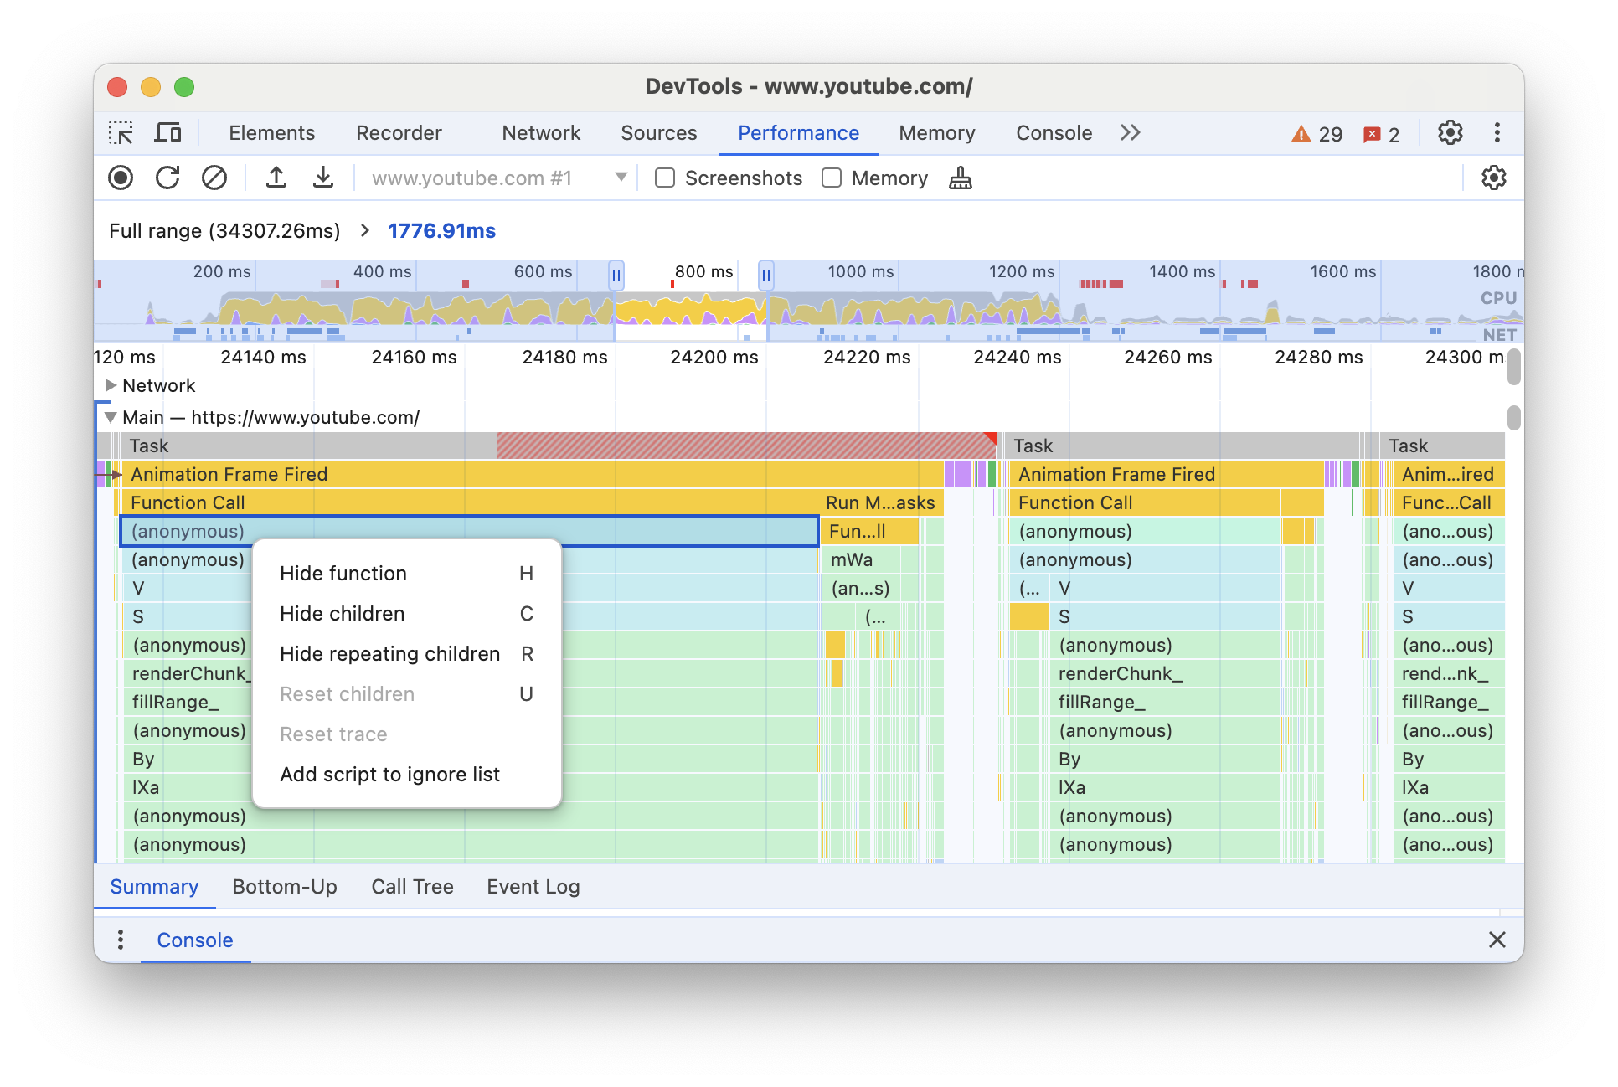Viewport: 1618px width, 1087px height.
Task: Click the clear recording icon
Action: (214, 179)
